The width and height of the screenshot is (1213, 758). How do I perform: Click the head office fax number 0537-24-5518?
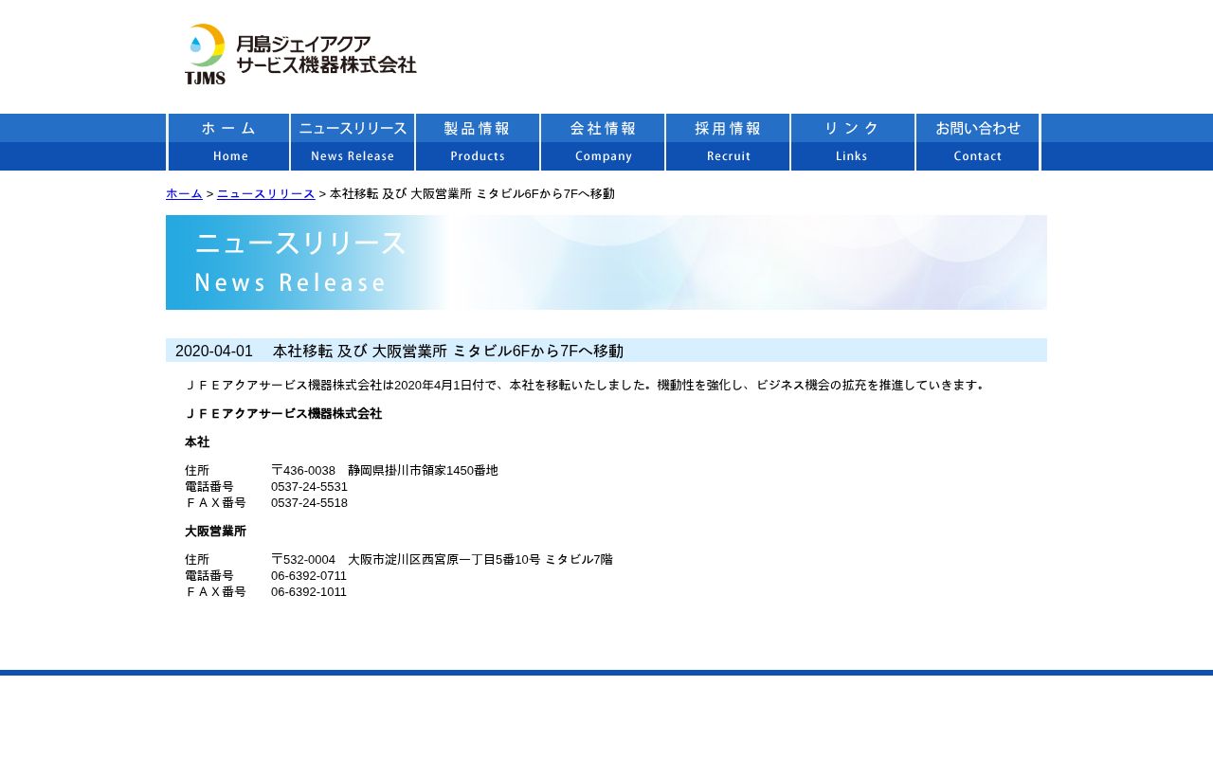pyautogui.click(x=309, y=503)
